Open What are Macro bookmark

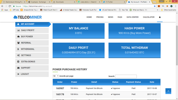click(139, 10)
